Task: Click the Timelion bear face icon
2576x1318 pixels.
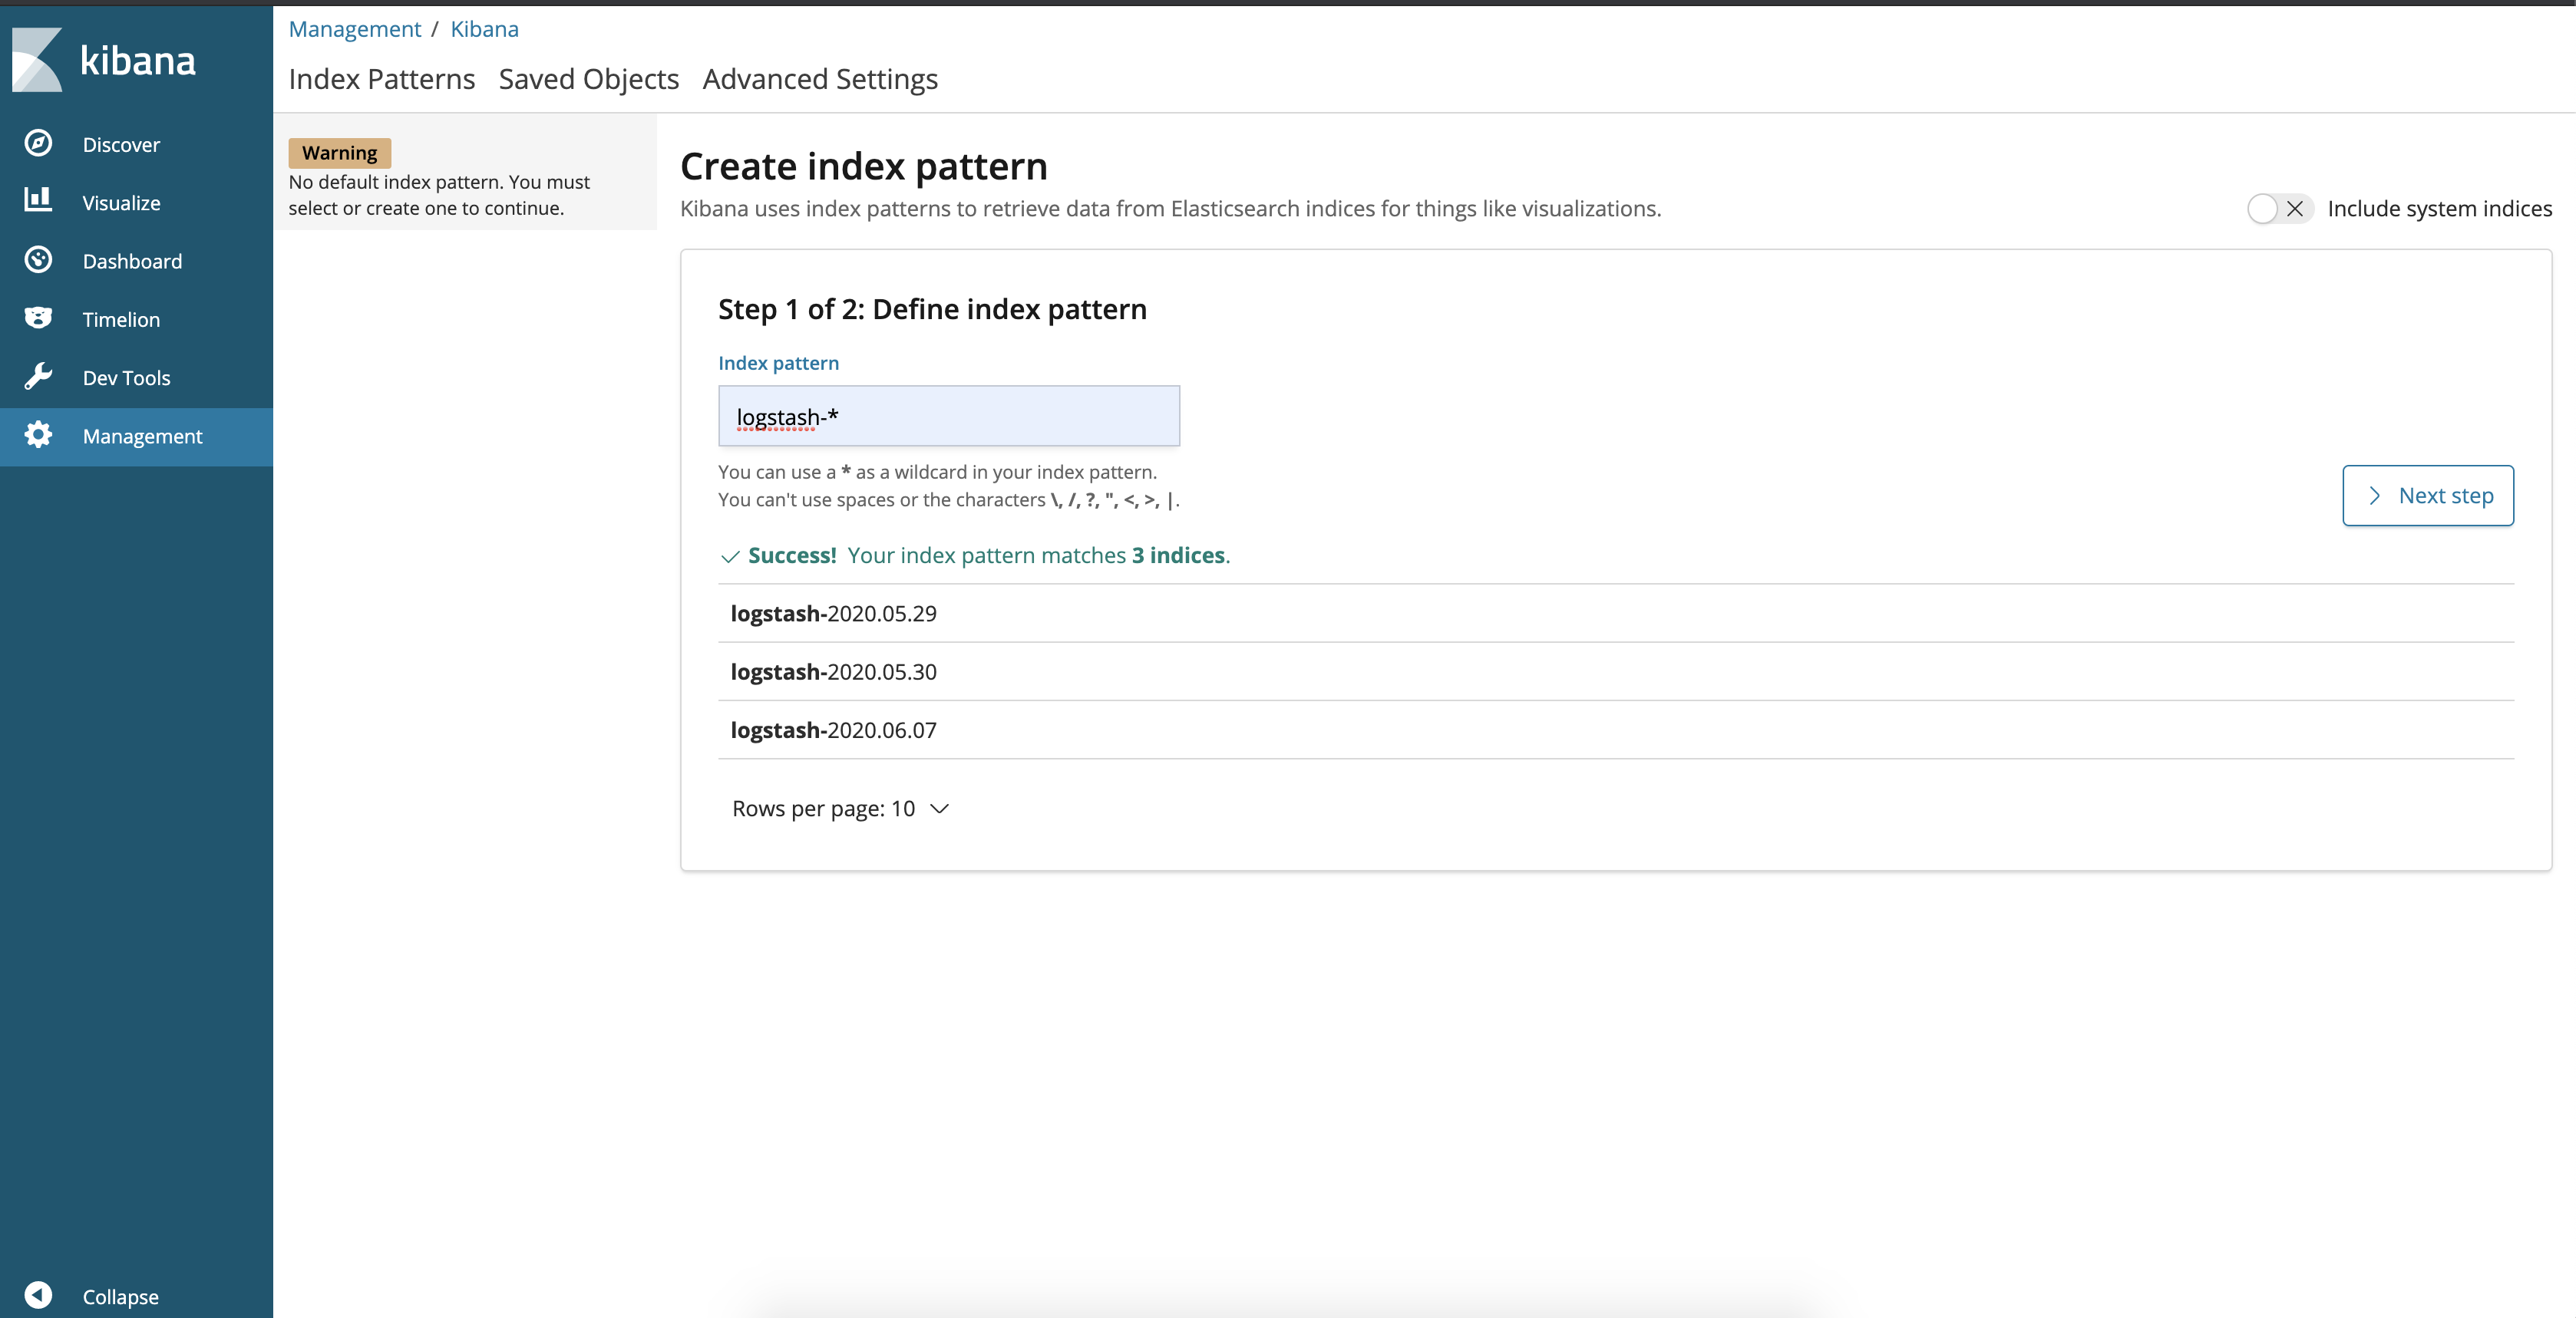Action: click(38, 318)
